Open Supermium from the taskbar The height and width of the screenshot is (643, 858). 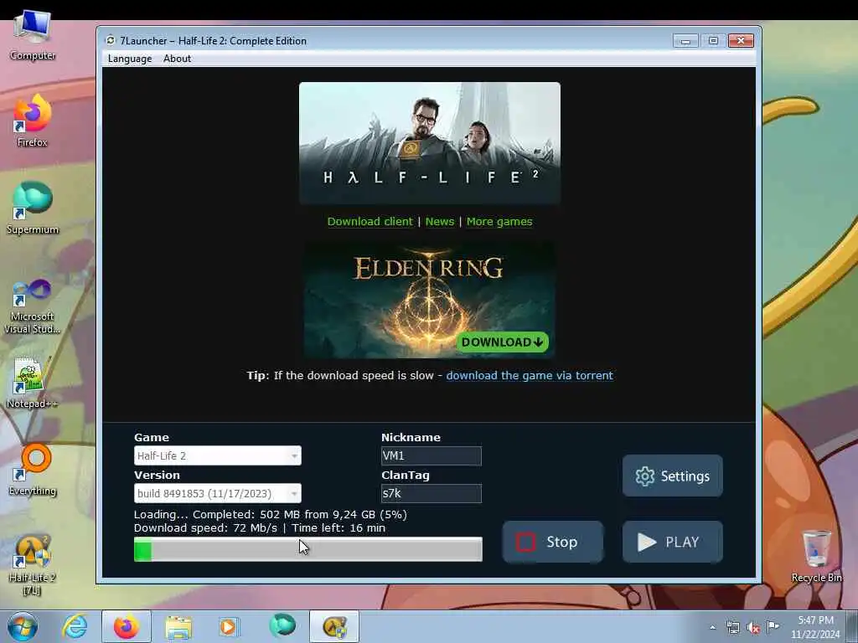pyautogui.click(x=282, y=626)
